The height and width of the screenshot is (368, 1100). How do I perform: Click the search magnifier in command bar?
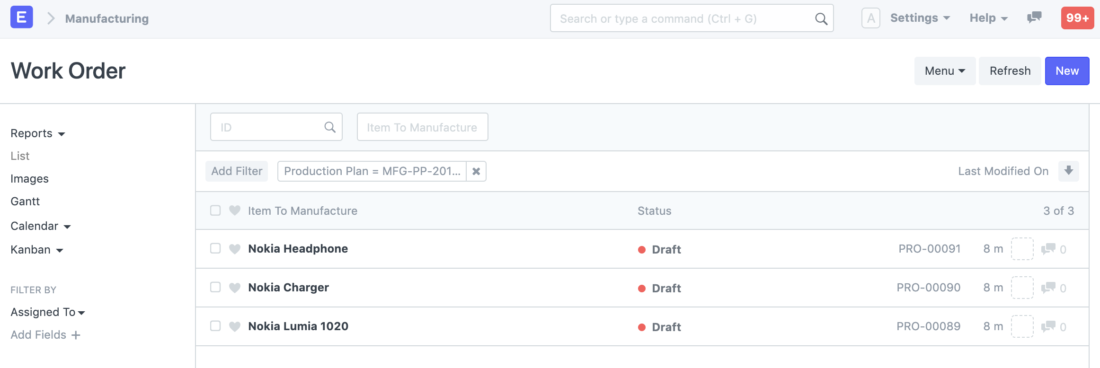pos(821,19)
